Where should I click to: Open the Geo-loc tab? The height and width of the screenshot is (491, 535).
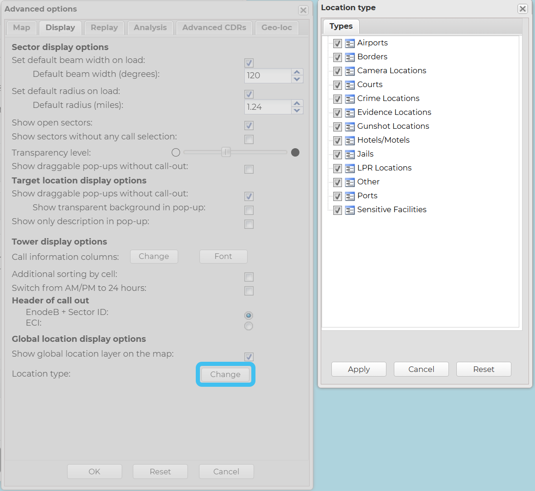pyautogui.click(x=277, y=28)
